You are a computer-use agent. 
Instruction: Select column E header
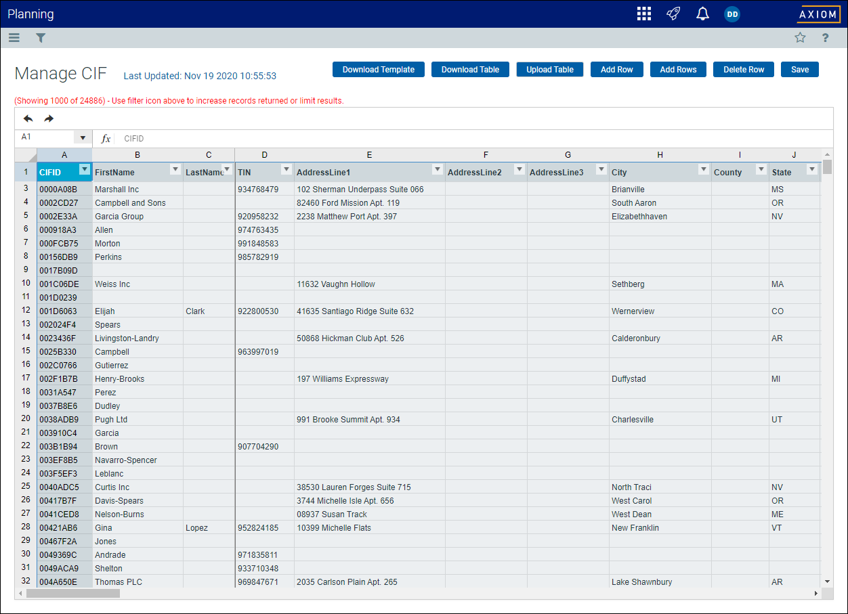pyautogui.click(x=370, y=155)
